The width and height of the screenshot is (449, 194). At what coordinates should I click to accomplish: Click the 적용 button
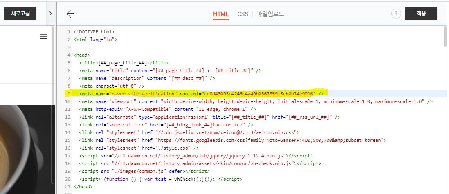[x=421, y=13]
